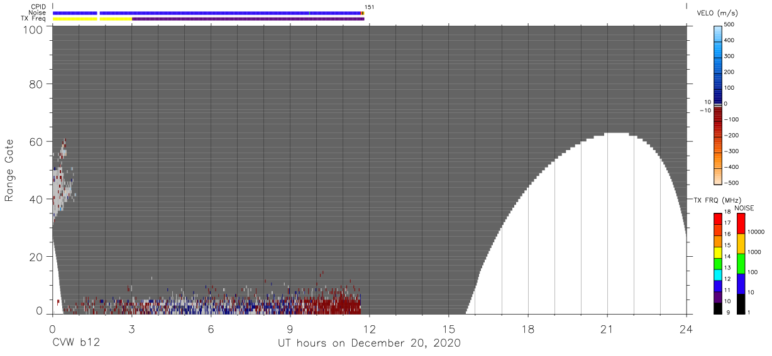Click the CPID label at top left
The image size is (772, 356).
point(38,7)
